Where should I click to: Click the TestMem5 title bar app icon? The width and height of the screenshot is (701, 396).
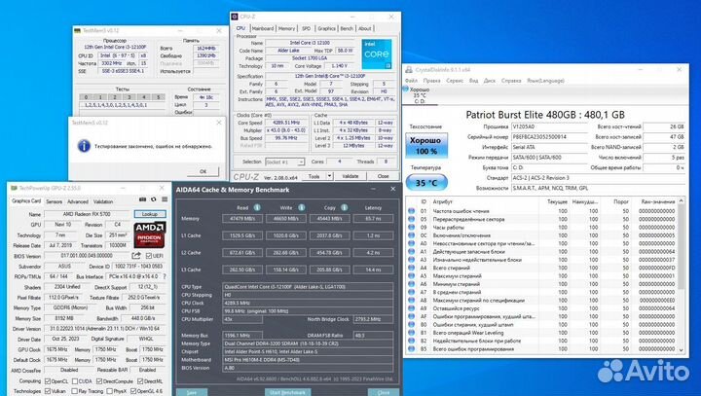coord(77,30)
